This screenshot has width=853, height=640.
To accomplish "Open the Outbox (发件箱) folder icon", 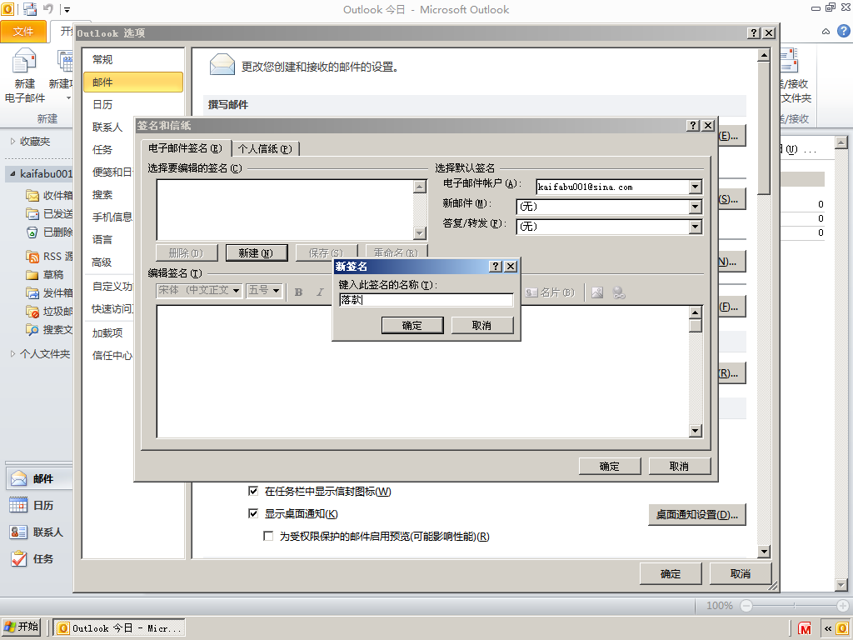I will [32, 293].
